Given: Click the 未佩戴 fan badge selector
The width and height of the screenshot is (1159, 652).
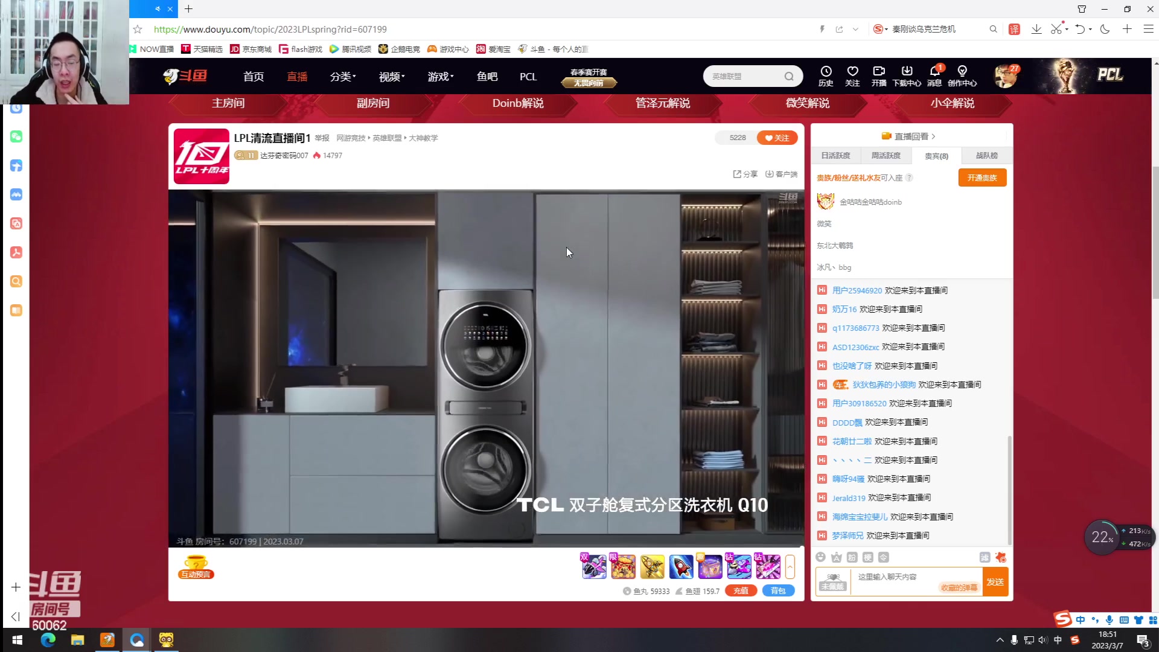Looking at the screenshot, I should coord(832,582).
